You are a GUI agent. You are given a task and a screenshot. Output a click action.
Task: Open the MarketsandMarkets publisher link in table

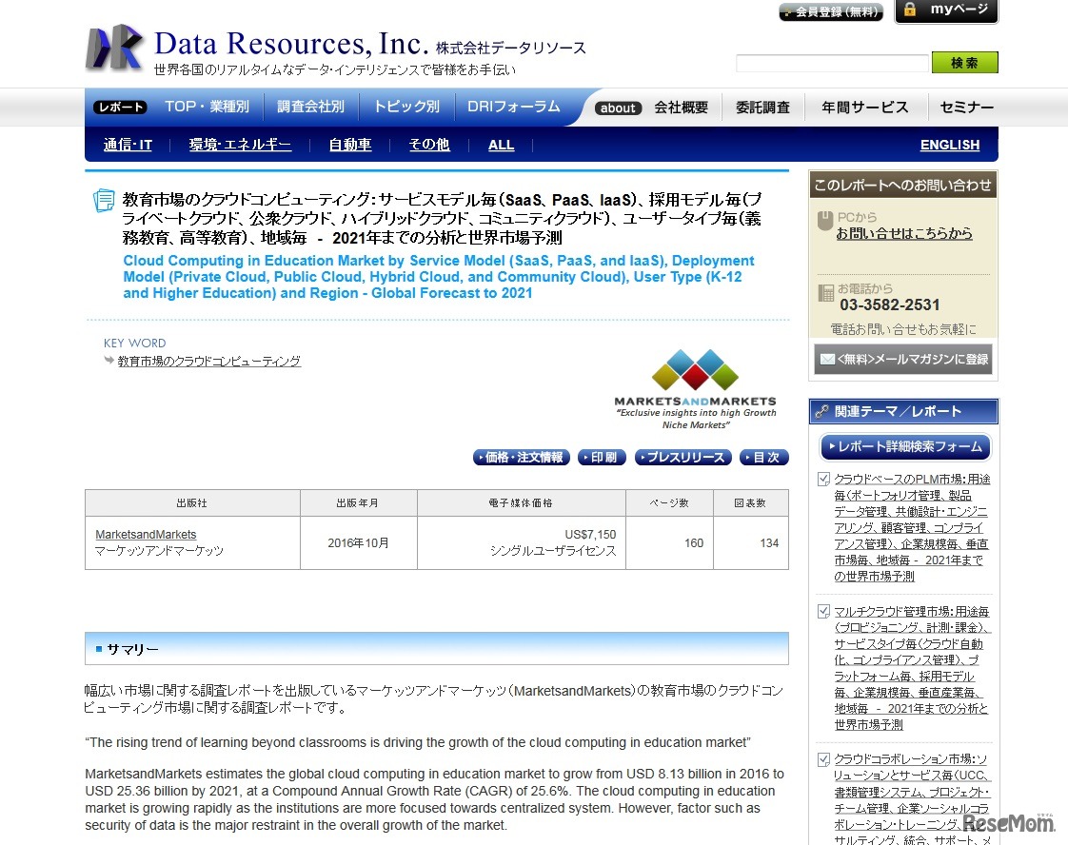coord(146,535)
